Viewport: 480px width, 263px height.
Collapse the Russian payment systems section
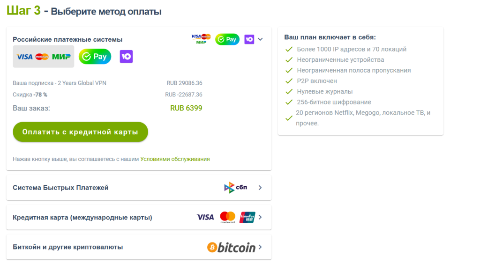click(261, 39)
